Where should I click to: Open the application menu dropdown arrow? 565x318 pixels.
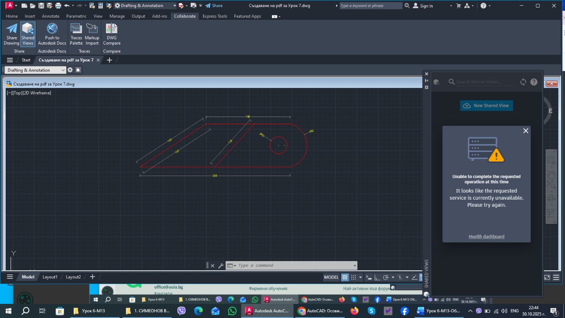pos(16,6)
